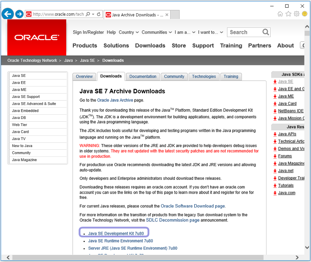The width and height of the screenshot is (311, 262).
Task: Select Java Embedded in sidebar
Action: pyautogui.click(x=38, y=111)
